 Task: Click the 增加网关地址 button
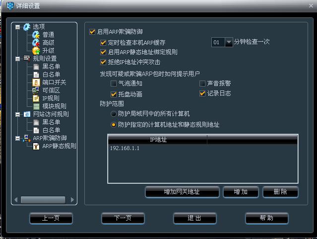click(x=182, y=192)
